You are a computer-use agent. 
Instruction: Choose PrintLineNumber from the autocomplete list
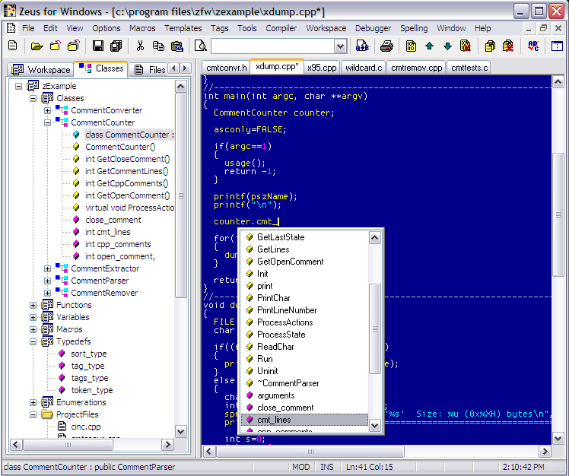pyautogui.click(x=287, y=310)
